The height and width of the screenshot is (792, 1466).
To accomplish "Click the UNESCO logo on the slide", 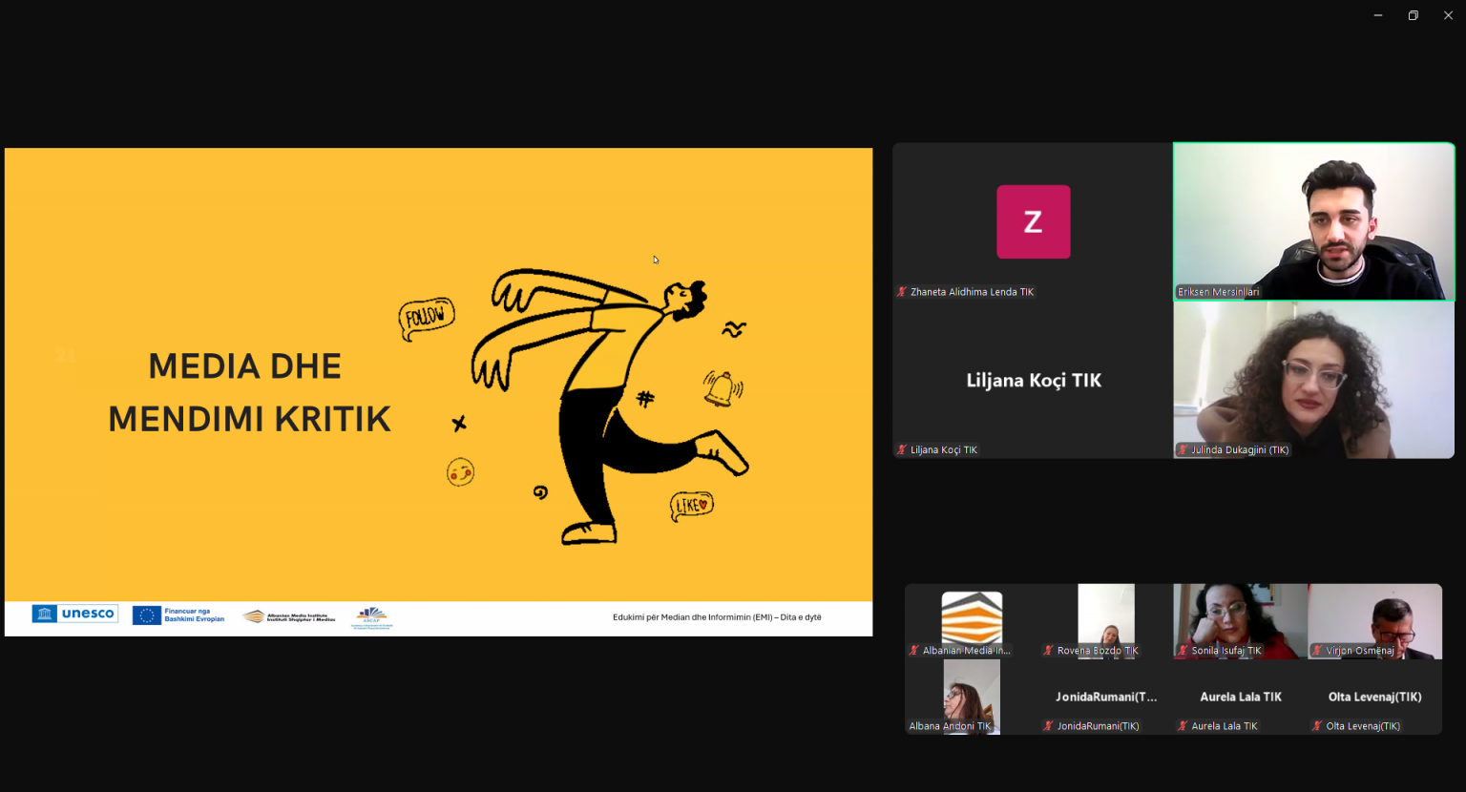I will click(74, 614).
